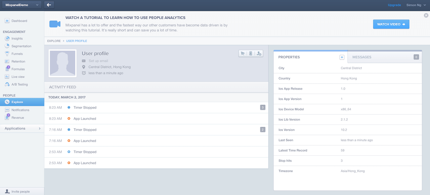Click the Explore breadcrumb link

click(x=54, y=41)
